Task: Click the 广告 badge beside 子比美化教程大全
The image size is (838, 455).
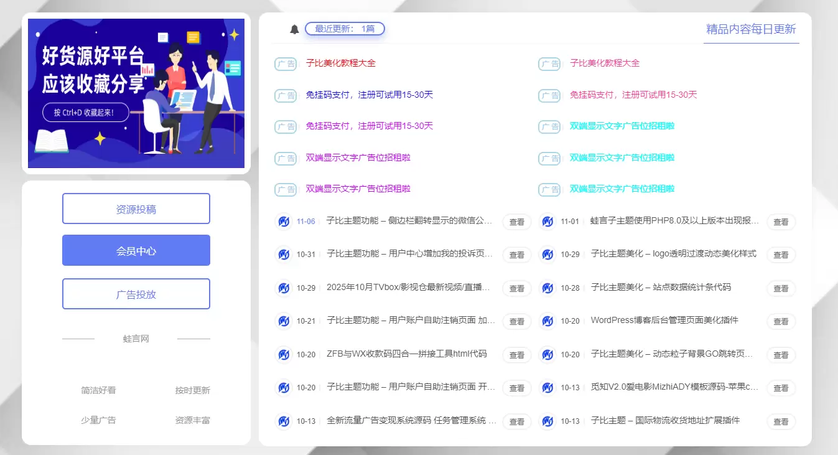Action: click(286, 63)
